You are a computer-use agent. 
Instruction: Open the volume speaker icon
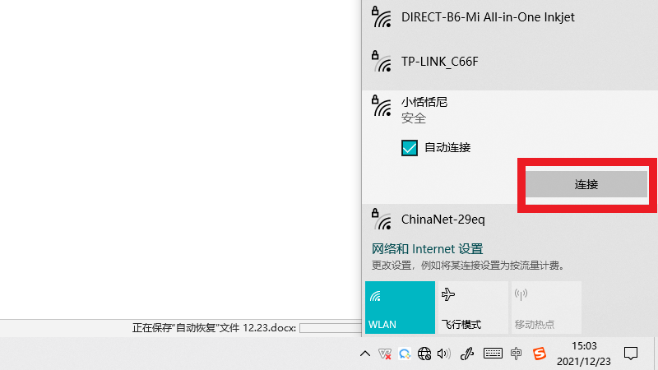(x=444, y=354)
